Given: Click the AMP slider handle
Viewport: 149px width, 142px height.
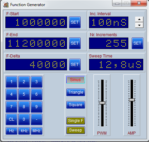Looking at the screenshot, I should [132, 100].
